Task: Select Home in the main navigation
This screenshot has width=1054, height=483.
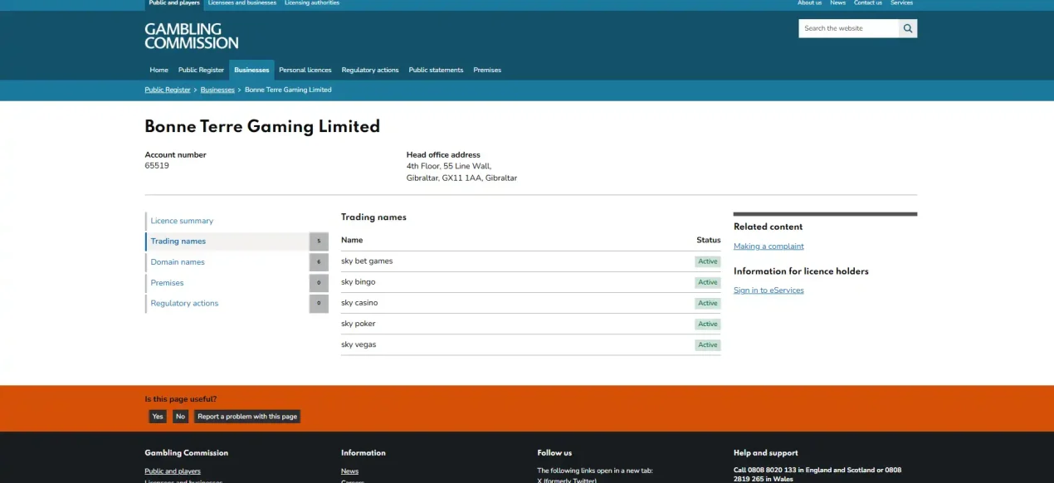Action: point(159,70)
